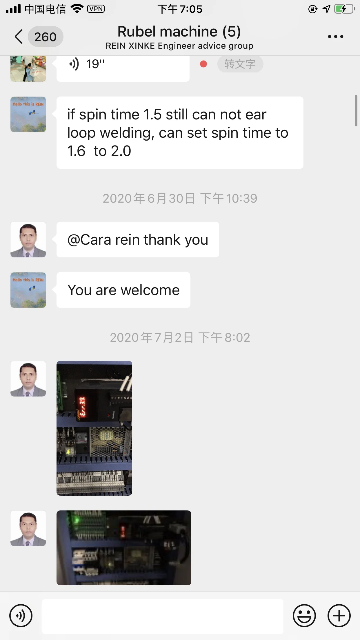The height and width of the screenshot is (640, 360).
Task: Open avatar beside '@Cara rein thank you'
Action: coord(28,239)
